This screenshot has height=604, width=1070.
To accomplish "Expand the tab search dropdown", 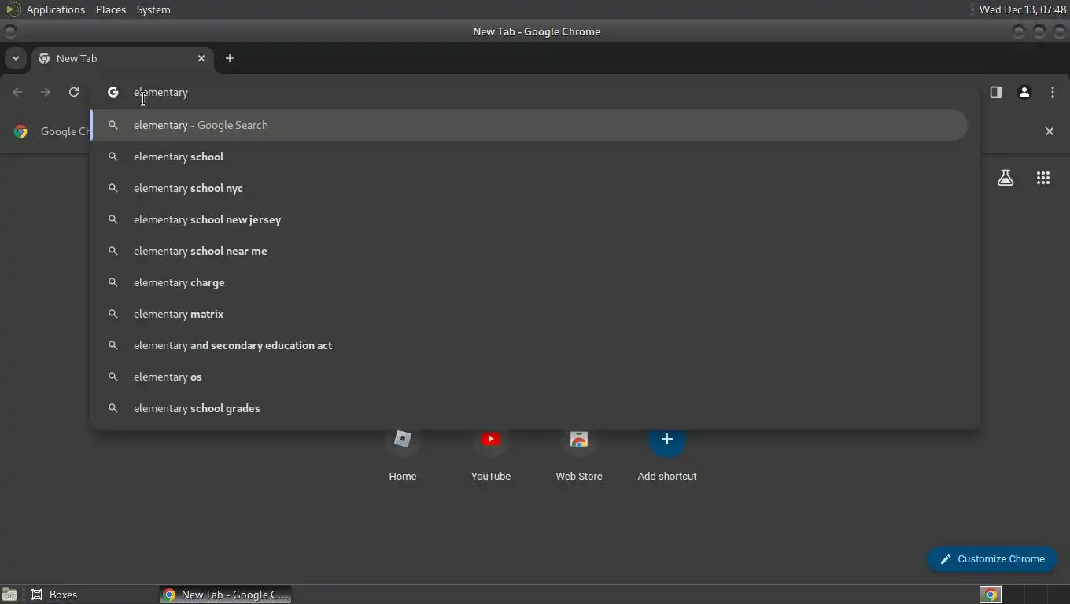I will point(15,58).
